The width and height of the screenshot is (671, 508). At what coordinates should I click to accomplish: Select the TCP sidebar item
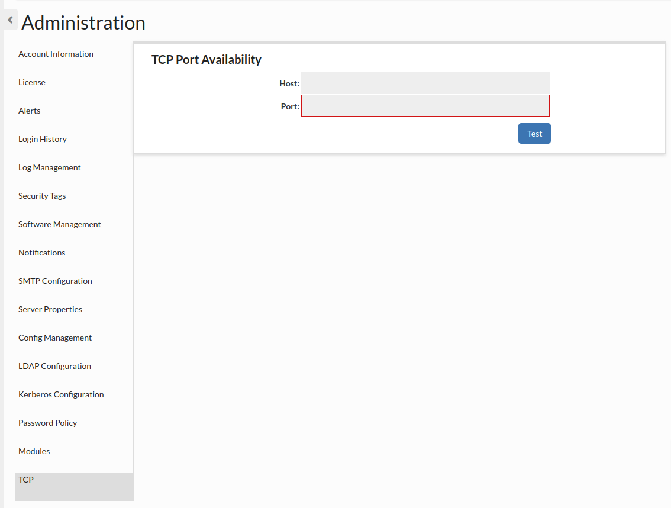[26, 480]
